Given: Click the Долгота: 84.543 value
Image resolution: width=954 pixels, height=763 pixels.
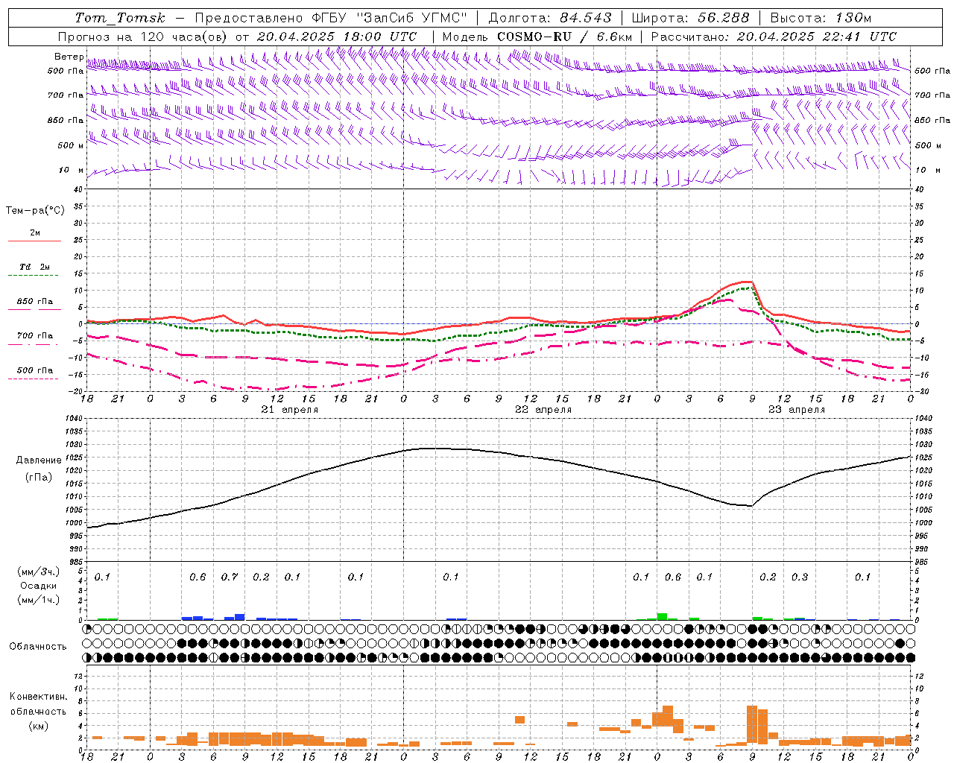Looking at the screenshot, I should (x=550, y=18).
